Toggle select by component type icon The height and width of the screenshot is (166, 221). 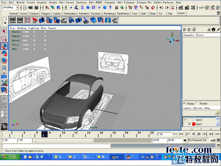tap(58, 7)
